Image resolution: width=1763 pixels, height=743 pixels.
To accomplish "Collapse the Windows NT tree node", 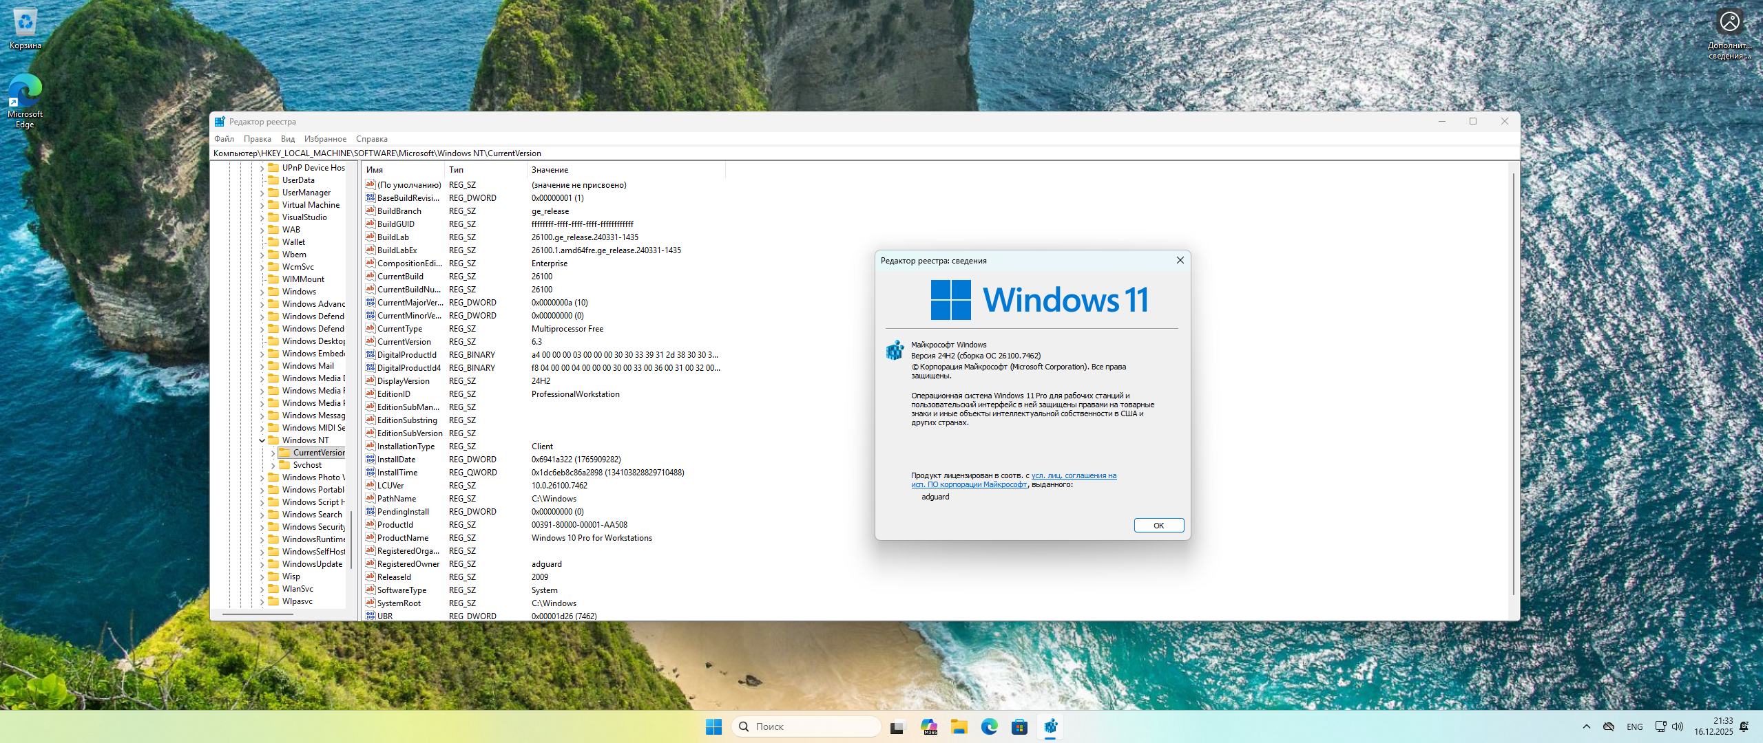I will pos(262,440).
